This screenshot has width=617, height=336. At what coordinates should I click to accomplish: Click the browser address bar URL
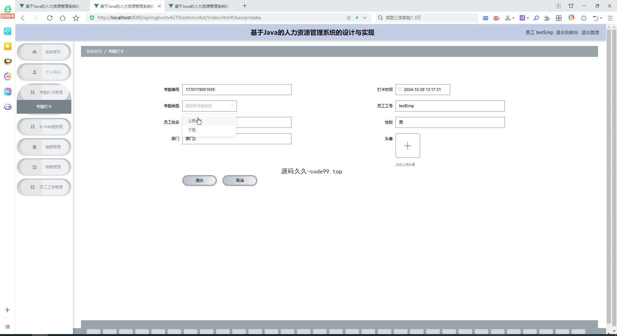179,18
